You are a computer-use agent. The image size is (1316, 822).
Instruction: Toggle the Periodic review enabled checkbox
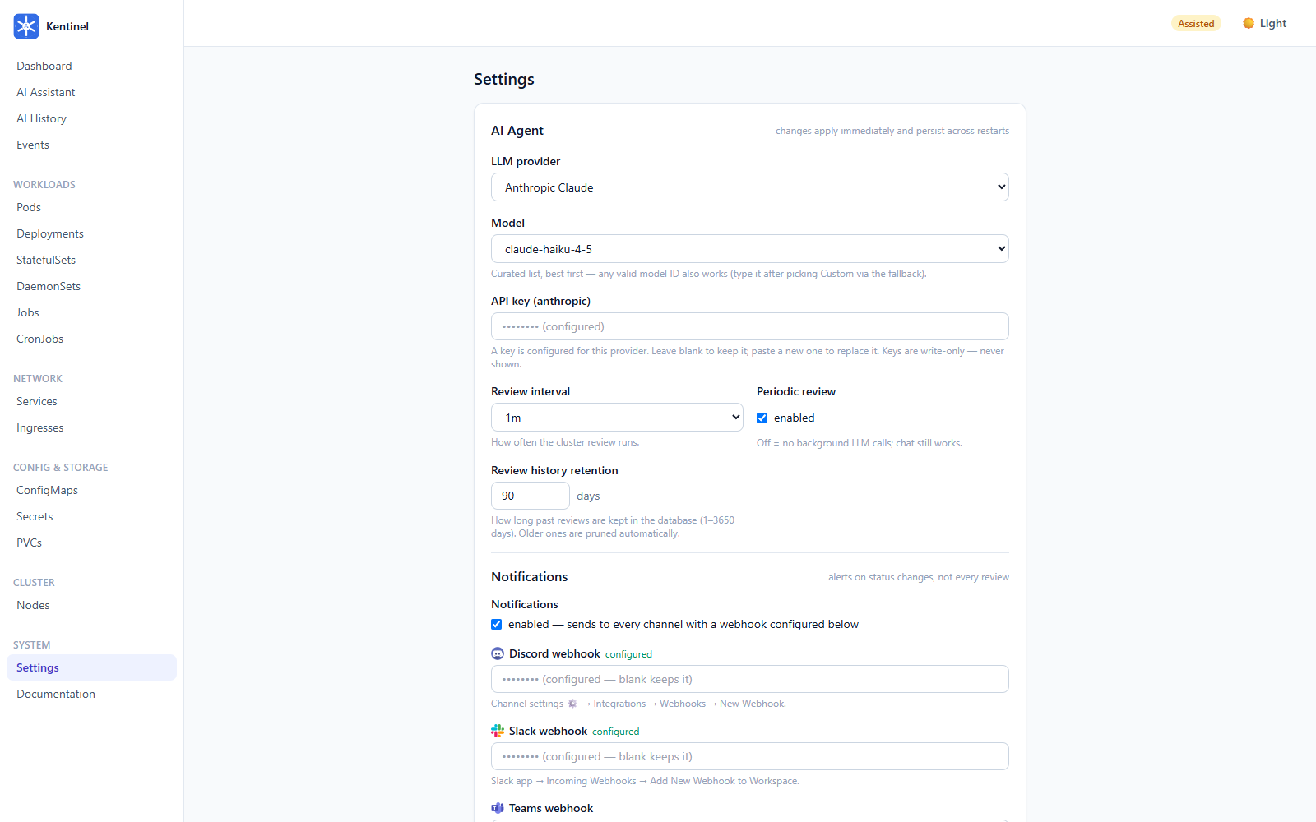tap(762, 418)
